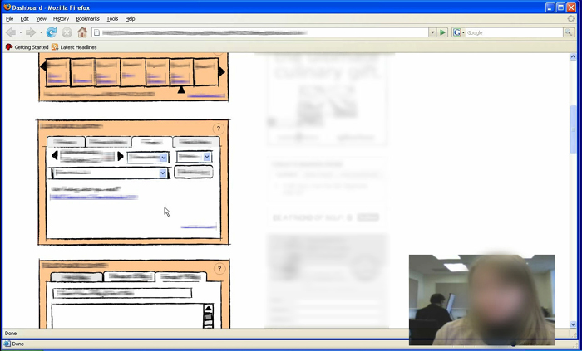Click the text field in the bottom panel
This screenshot has width=582, height=351.
click(x=122, y=293)
